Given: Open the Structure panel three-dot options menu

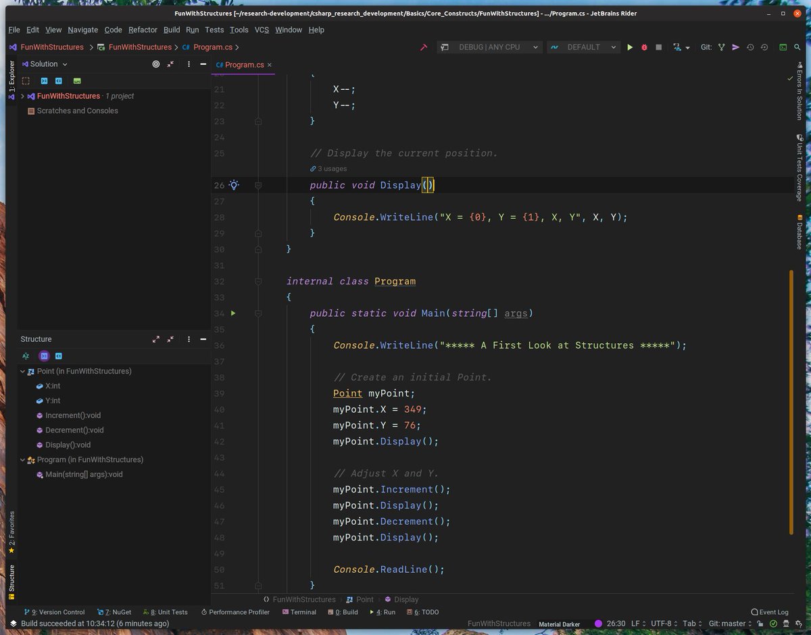Looking at the screenshot, I should (189, 339).
